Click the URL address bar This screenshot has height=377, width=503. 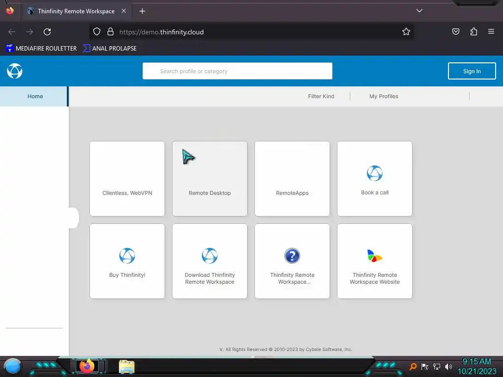[251, 32]
